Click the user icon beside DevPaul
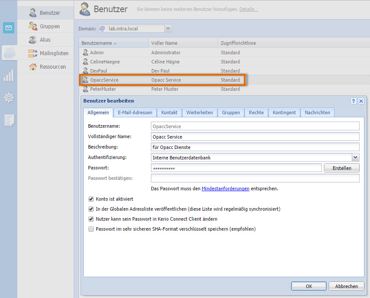This screenshot has height=298, width=370. pos(85,71)
